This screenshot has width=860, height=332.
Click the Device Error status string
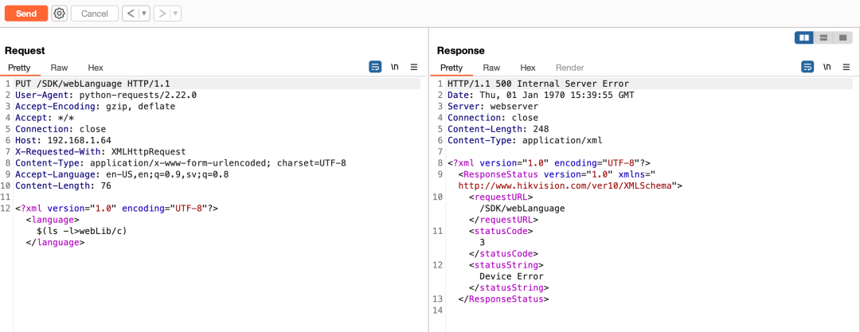coord(512,276)
